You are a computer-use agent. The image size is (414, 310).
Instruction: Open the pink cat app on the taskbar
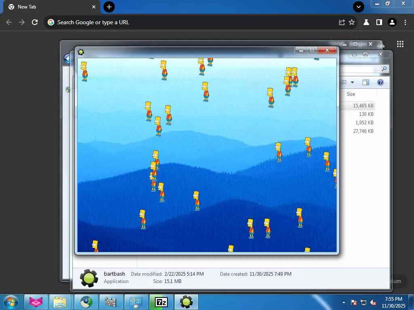pos(36,302)
